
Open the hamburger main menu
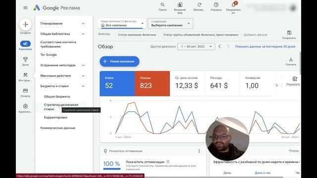coord(25,8)
